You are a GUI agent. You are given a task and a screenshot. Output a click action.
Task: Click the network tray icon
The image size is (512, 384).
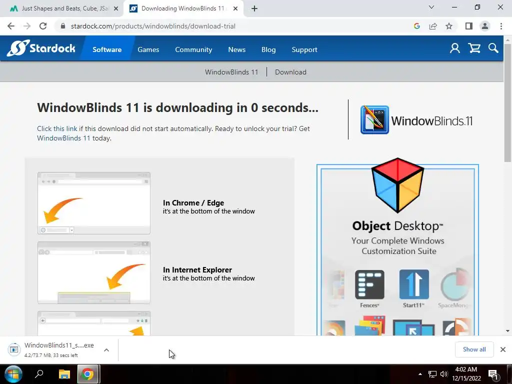[432, 374]
